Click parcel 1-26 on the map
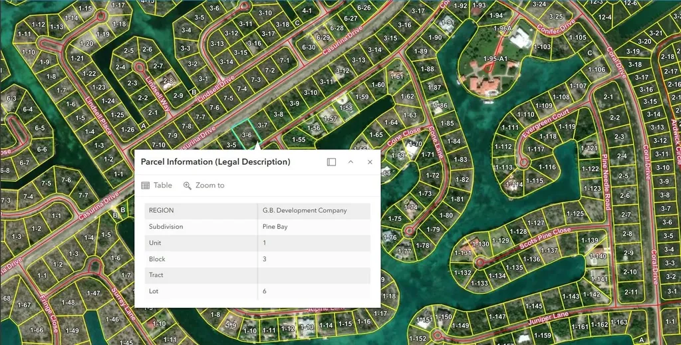The width and height of the screenshot is (681, 345). tap(127, 129)
